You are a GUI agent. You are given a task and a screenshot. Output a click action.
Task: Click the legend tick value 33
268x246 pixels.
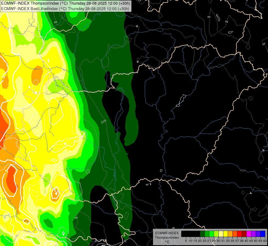[228, 241]
